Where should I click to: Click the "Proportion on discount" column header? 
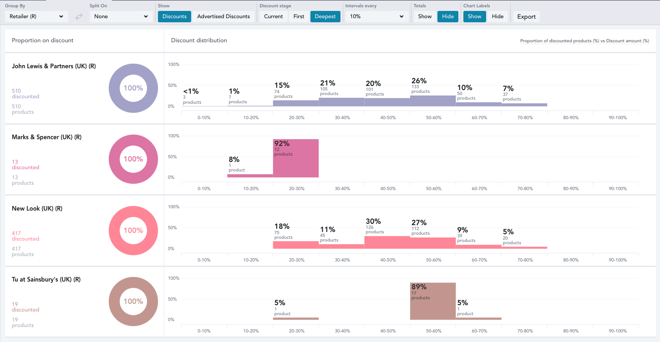(x=43, y=40)
